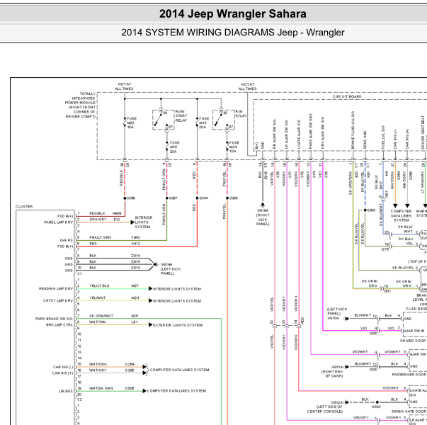Click splice label 'S398'
Viewport: 427px width, 425px height.
click(131, 198)
